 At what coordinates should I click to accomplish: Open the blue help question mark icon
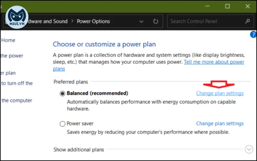coord(253,34)
